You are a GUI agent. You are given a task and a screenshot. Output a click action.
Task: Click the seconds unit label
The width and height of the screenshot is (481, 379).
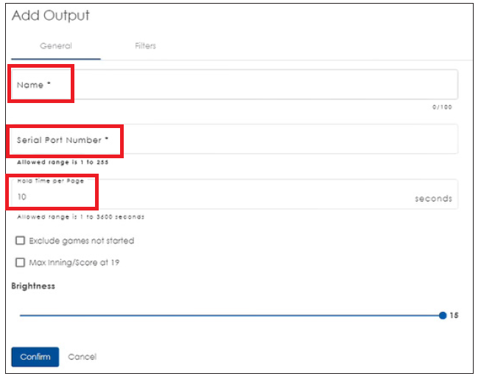433,199
